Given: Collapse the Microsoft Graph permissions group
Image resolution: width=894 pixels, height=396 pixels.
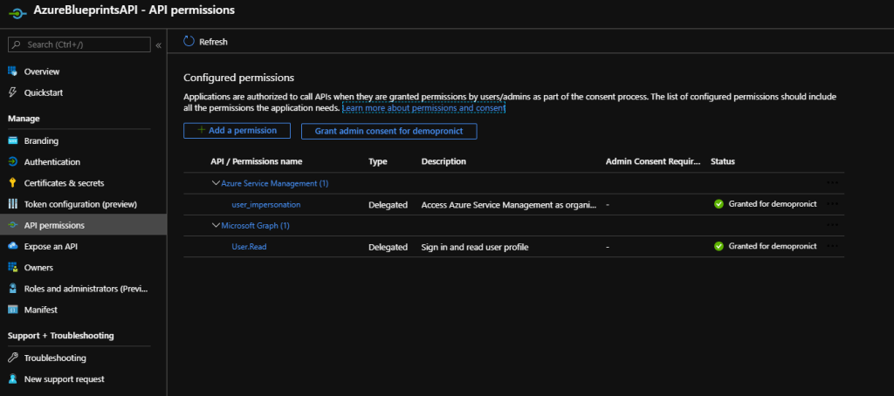Looking at the screenshot, I should pos(216,226).
